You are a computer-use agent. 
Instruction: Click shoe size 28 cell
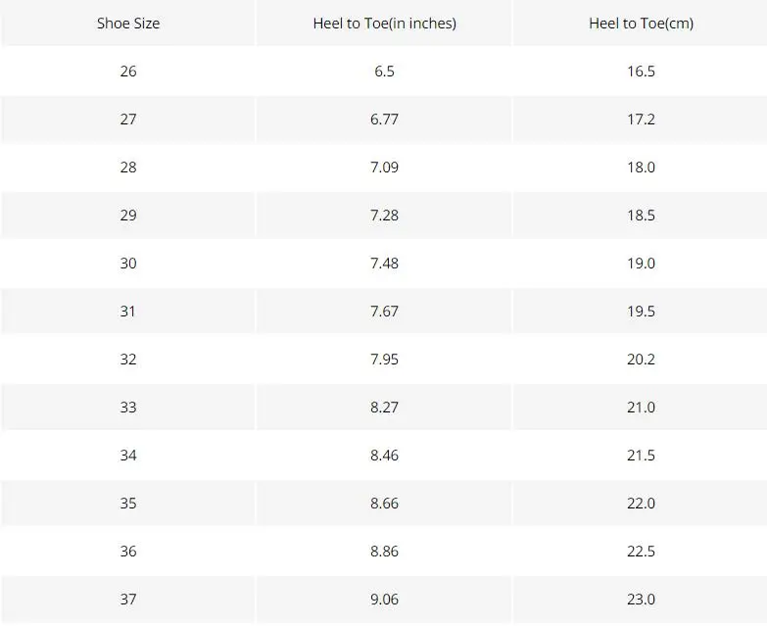[x=128, y=167]
